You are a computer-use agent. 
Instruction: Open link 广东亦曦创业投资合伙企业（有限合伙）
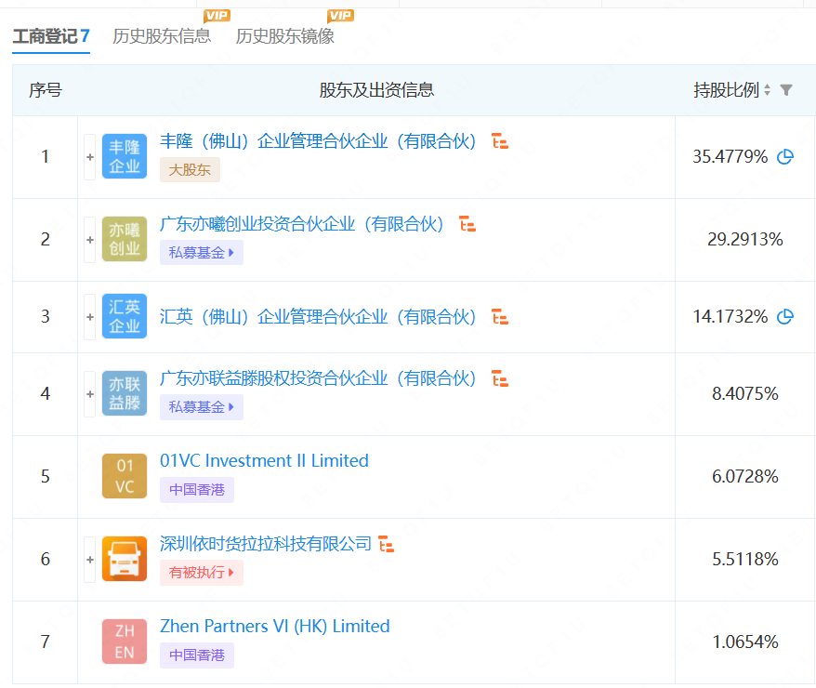[302, 224]
